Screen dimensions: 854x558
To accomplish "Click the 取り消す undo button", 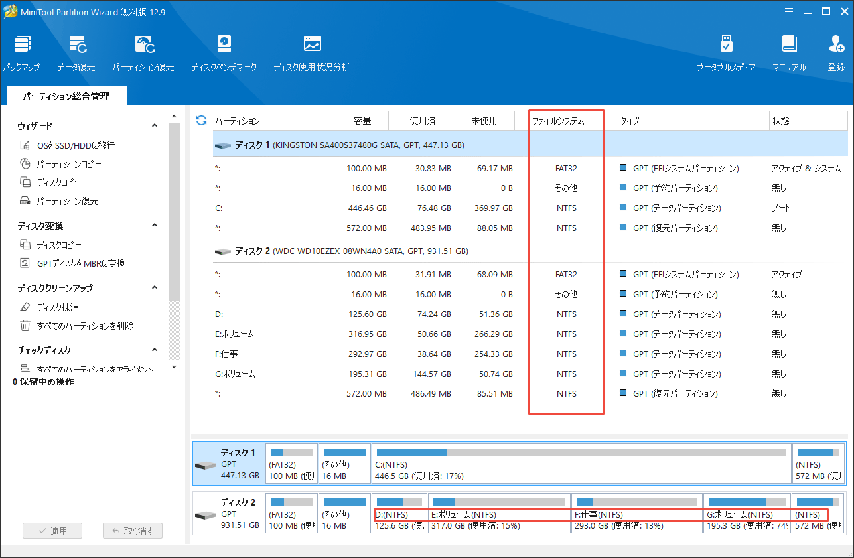I will click(x=133, y=531).
